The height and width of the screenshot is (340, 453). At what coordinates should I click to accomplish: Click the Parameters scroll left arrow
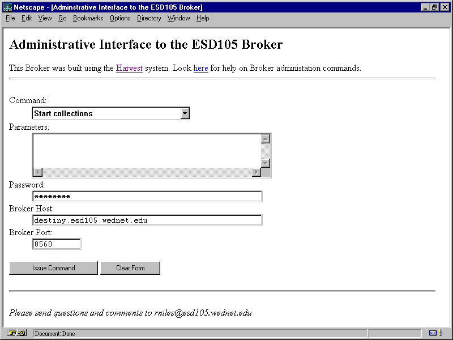(38, 172)
